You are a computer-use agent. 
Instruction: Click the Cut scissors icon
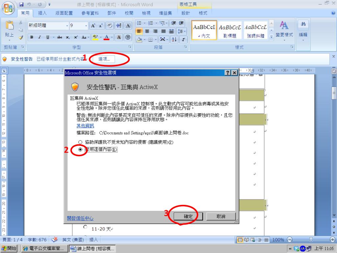(21, 22)
